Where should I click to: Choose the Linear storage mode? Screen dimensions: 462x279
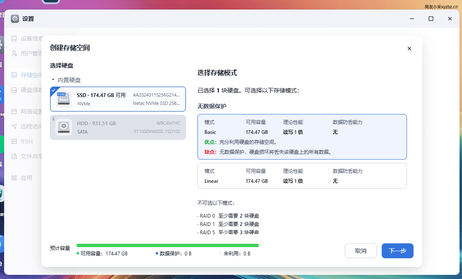[302, 176]
